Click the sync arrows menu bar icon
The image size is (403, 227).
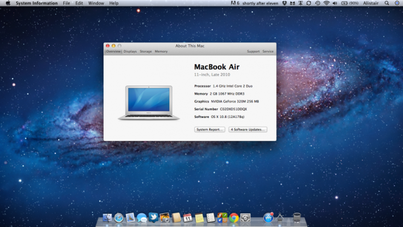coord(309,3)
